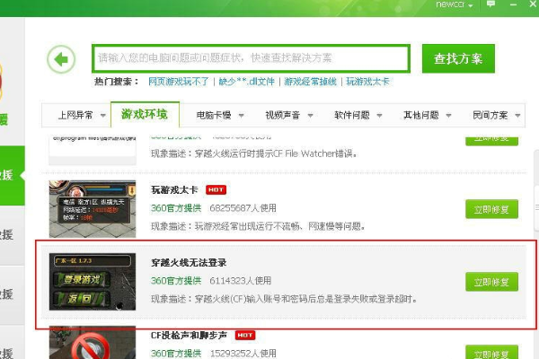Viewport: 539px width, 359px height.
Task: Expand the 其他问题 dropdown arrow
Action: click(448, 116)
